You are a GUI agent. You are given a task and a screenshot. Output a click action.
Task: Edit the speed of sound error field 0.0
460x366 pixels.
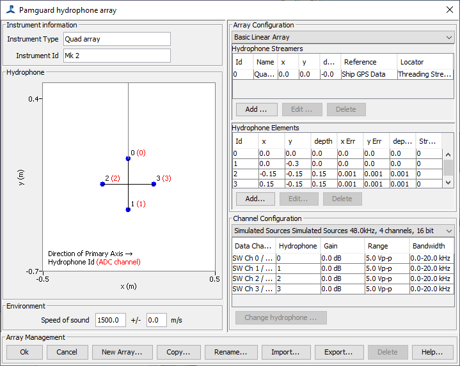point(156,320)
